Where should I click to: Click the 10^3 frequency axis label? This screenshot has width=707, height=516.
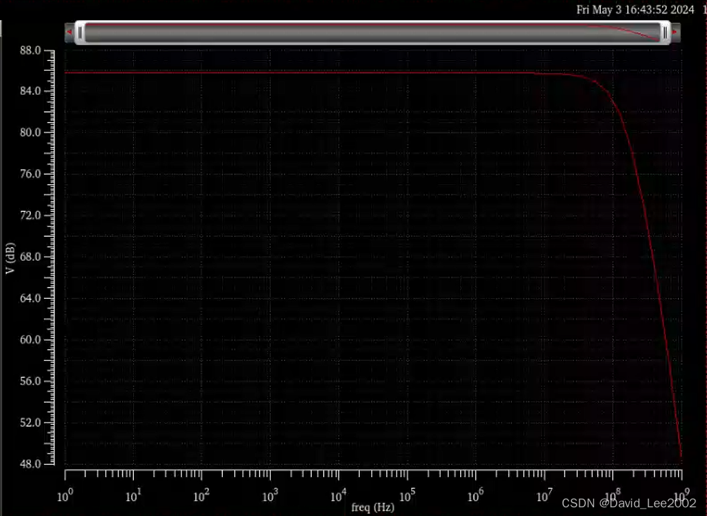click(270, 496)
